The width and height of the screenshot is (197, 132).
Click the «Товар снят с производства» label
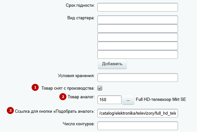pos(68,88)
